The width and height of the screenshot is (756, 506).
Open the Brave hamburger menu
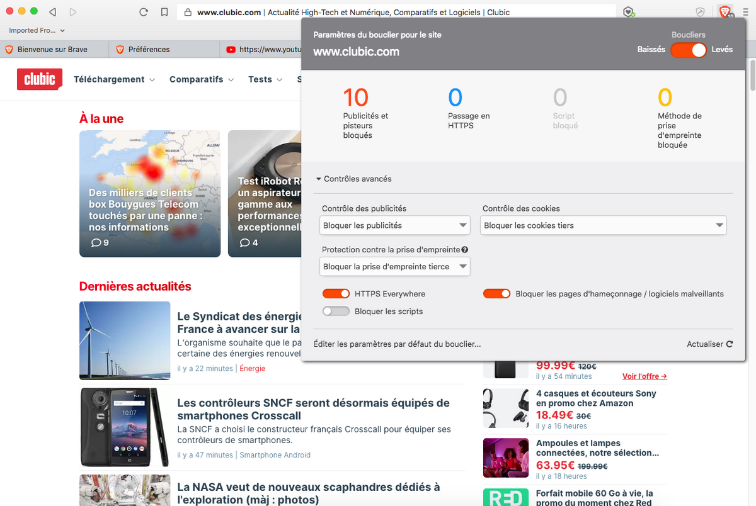[744, 12]
